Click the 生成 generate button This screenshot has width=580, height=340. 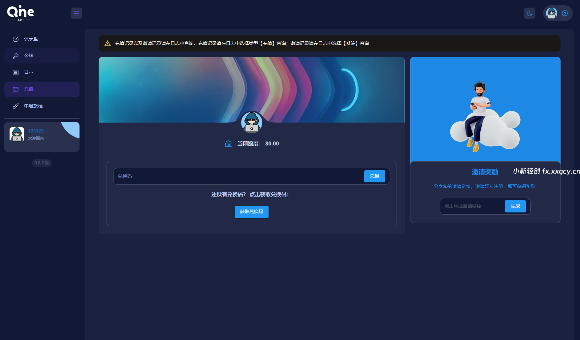(x=515, y=206)
